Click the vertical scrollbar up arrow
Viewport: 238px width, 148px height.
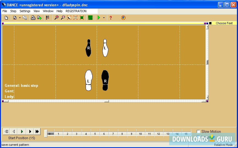click(207, 27)
